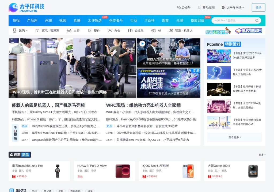
Task: Click the 登录 login button
Action: click(x=258, y=7)
